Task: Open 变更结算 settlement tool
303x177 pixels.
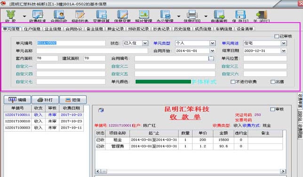Action: [101, 16]
